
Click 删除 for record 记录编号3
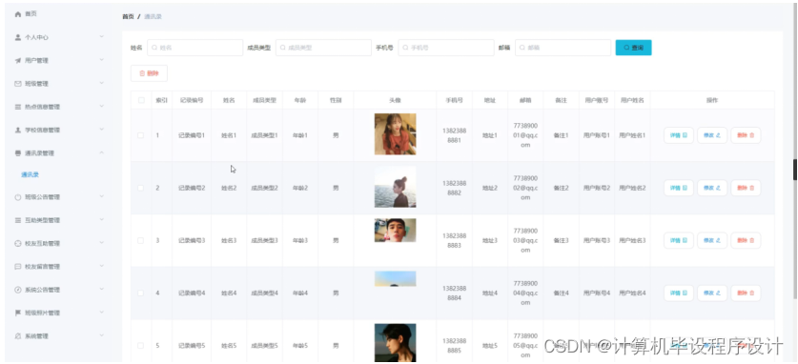click(746, 240)
